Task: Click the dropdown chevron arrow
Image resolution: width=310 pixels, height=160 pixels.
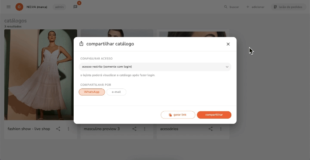Action: click(227, 67)
